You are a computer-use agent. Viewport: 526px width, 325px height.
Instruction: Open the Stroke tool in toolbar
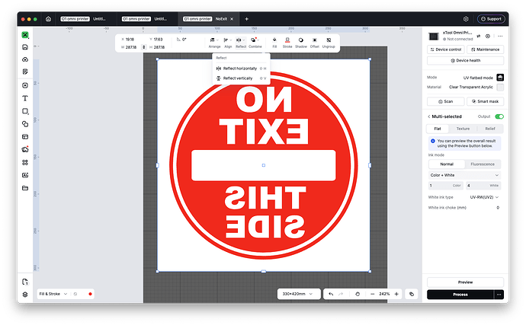coord(287,43)
